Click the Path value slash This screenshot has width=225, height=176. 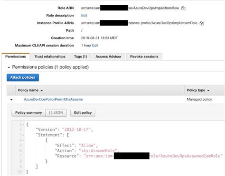tap(82, 30)
